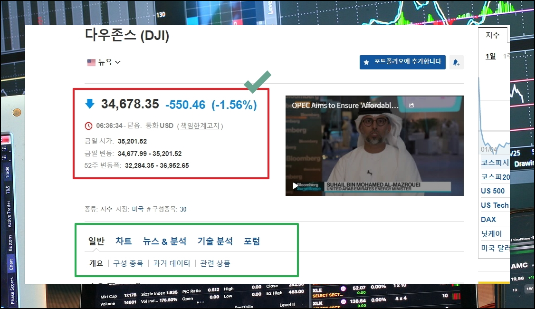Open the 미국 달러 index link
Viewport: 535px width, 309px height.
pyautogui.click(x=495, y=248)
